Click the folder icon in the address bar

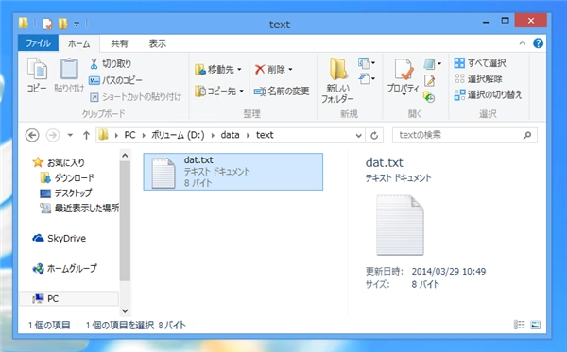[103, 135]
